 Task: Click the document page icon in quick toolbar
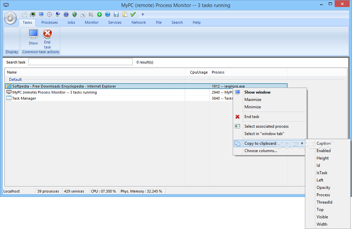pyautogui.click(x=24, y=14)
